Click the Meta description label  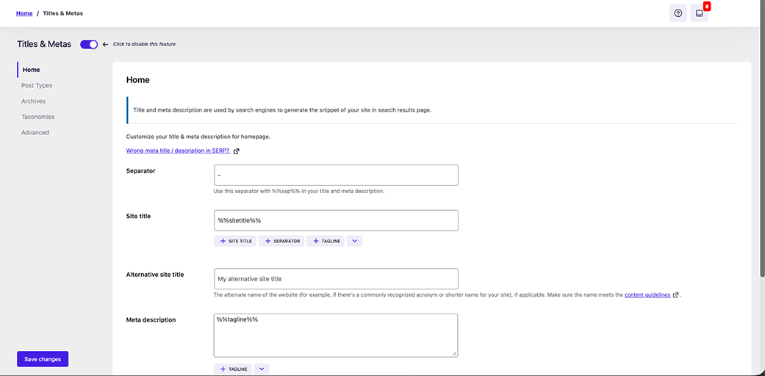pyautogui.click(x=151, y=320)
